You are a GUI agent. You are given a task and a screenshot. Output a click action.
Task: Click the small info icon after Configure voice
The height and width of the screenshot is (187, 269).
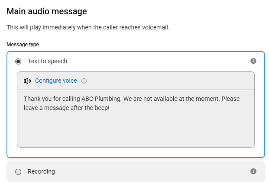(84, 81)
